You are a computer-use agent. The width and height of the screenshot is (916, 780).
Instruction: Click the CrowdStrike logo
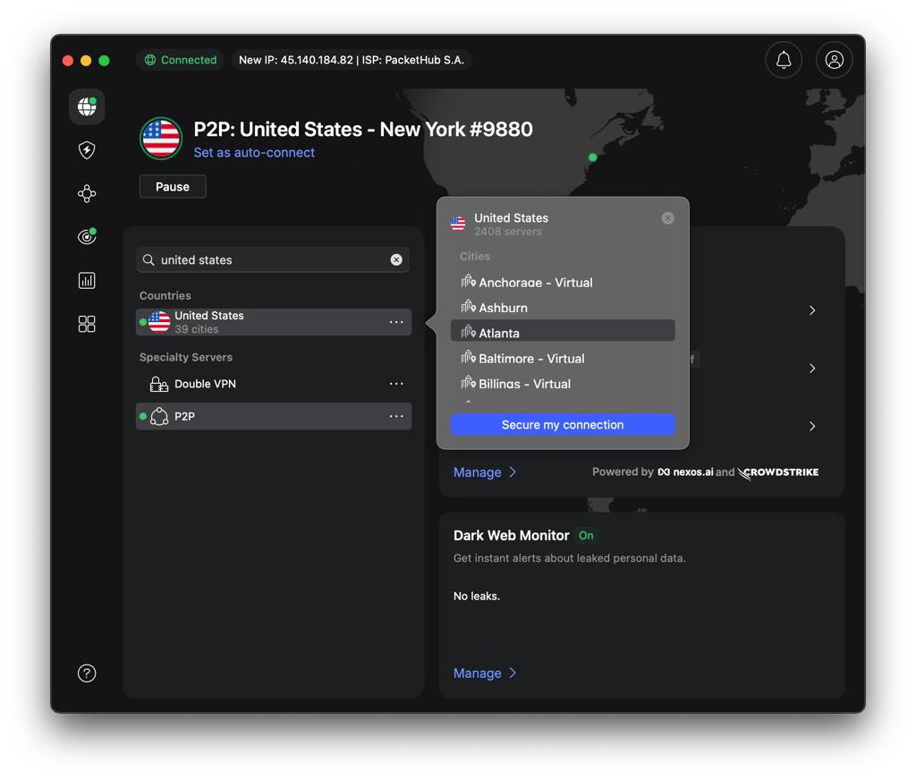[x=777, y=472]
